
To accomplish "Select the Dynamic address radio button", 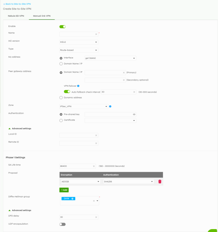I will click(x=61, y=98).
